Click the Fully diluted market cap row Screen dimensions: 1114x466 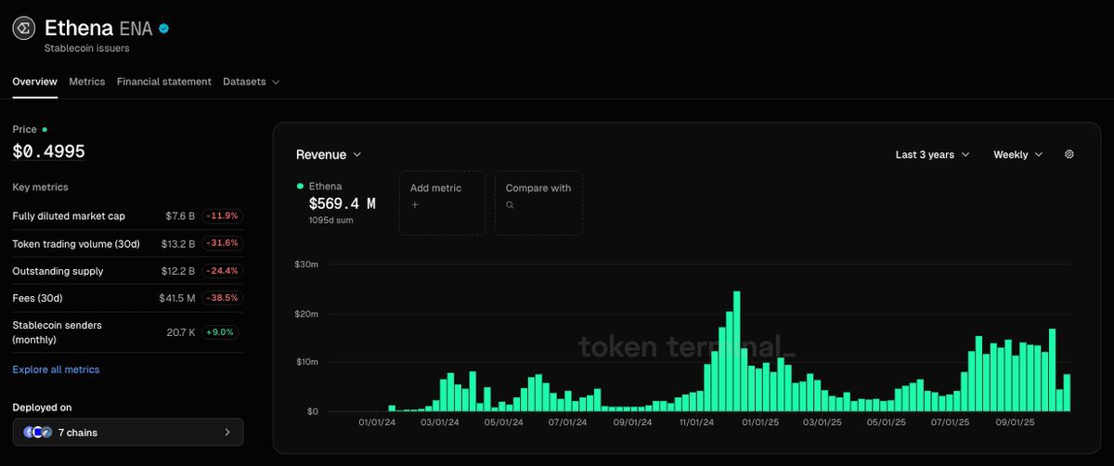coord(128,216)
